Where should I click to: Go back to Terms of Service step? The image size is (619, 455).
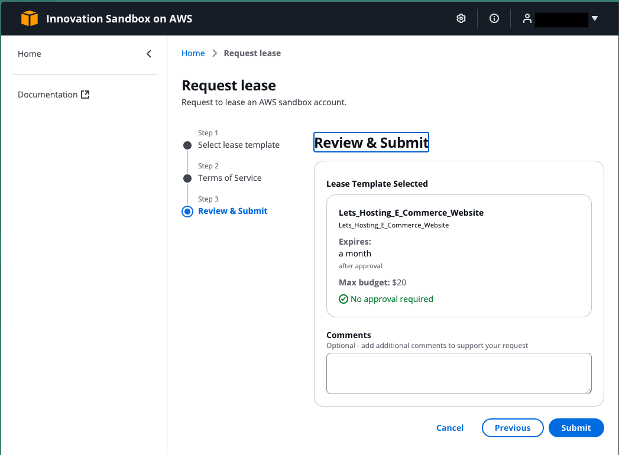229,178
